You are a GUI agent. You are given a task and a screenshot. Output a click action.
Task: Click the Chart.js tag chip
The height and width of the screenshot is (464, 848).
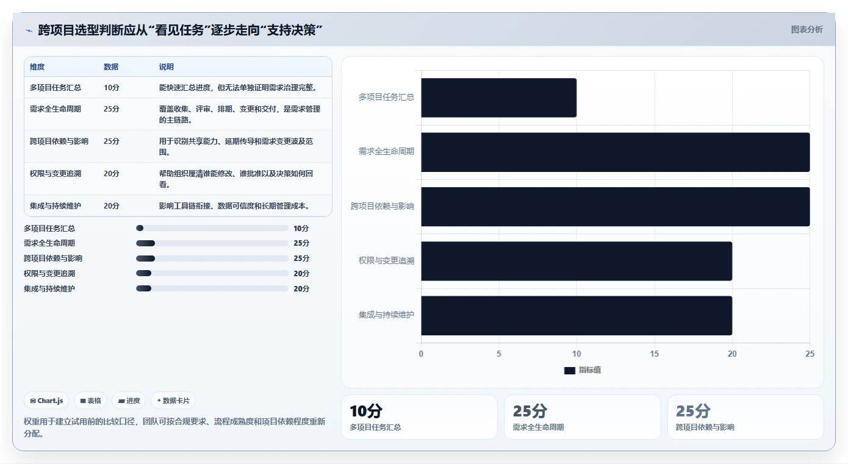coord(46,401)
